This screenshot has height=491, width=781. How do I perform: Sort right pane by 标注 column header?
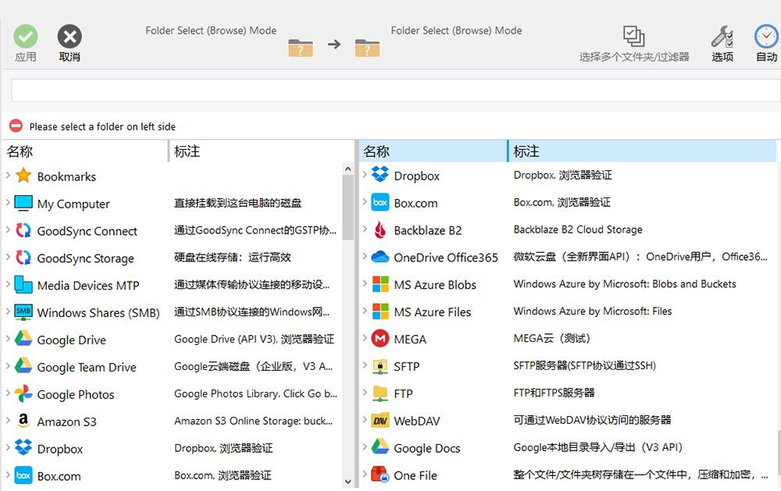pyautogui.click(x=642, y=151)
